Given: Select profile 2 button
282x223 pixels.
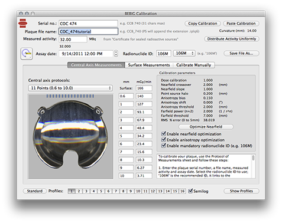Looking at the screenshot, I should [x=79, y=191].
